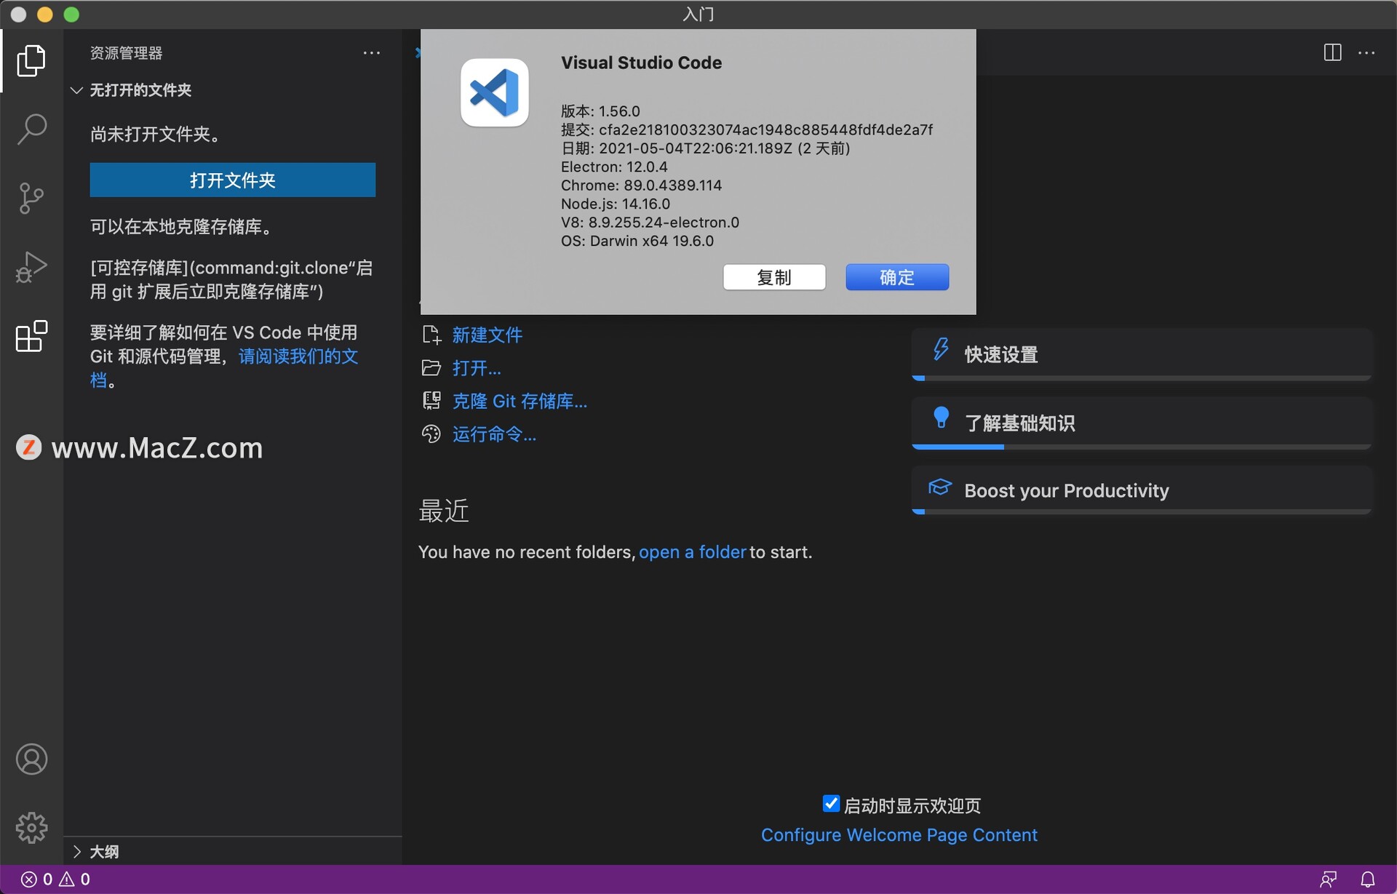Click the 最近 heading
This screenshot has height=894, width=1397.
[x=444, y=511]
